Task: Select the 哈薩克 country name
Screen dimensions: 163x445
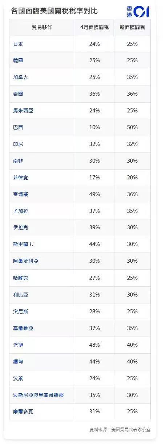Action: (20, 278)
